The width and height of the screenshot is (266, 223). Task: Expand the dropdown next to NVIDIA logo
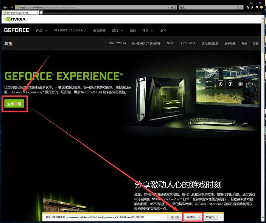point(28,19)
